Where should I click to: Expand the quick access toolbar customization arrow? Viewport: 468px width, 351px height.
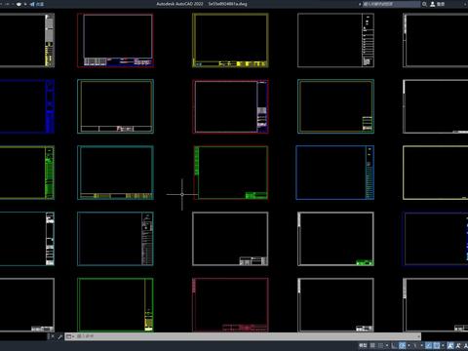point(25,4)
